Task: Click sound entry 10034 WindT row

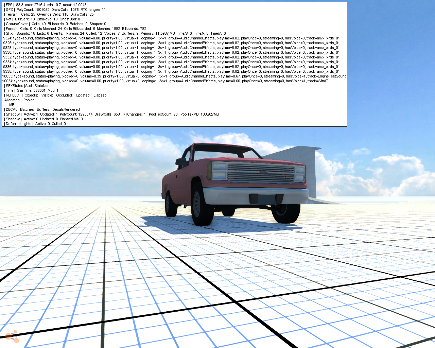Action: click(x=165, y=81)
